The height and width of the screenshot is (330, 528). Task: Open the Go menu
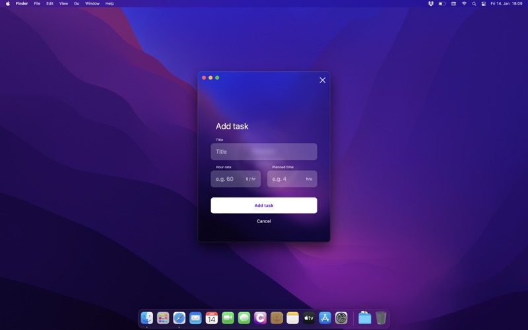click(x=77, y=4)
